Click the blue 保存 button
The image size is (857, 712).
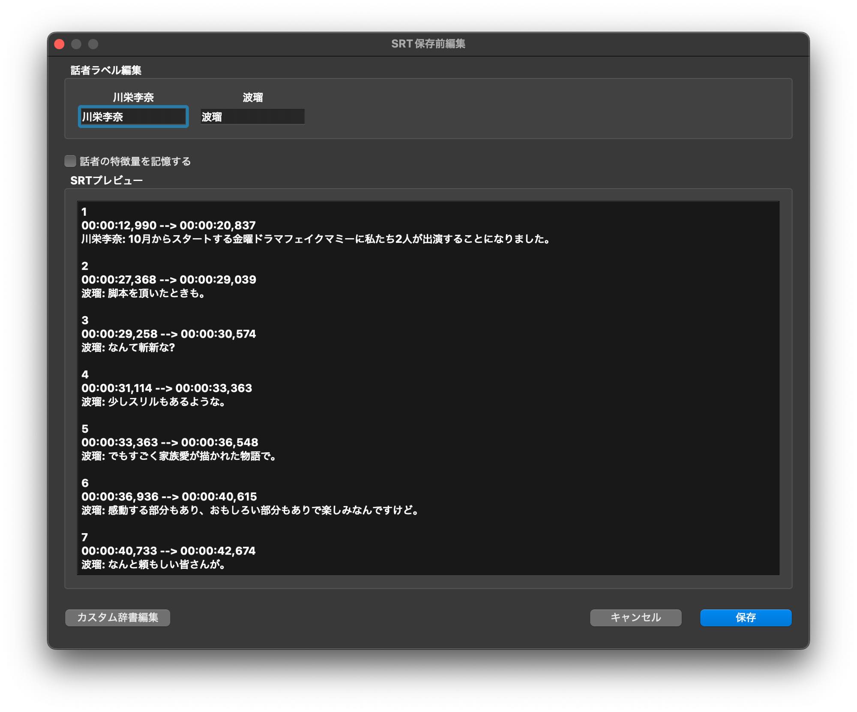pos(745,617)
